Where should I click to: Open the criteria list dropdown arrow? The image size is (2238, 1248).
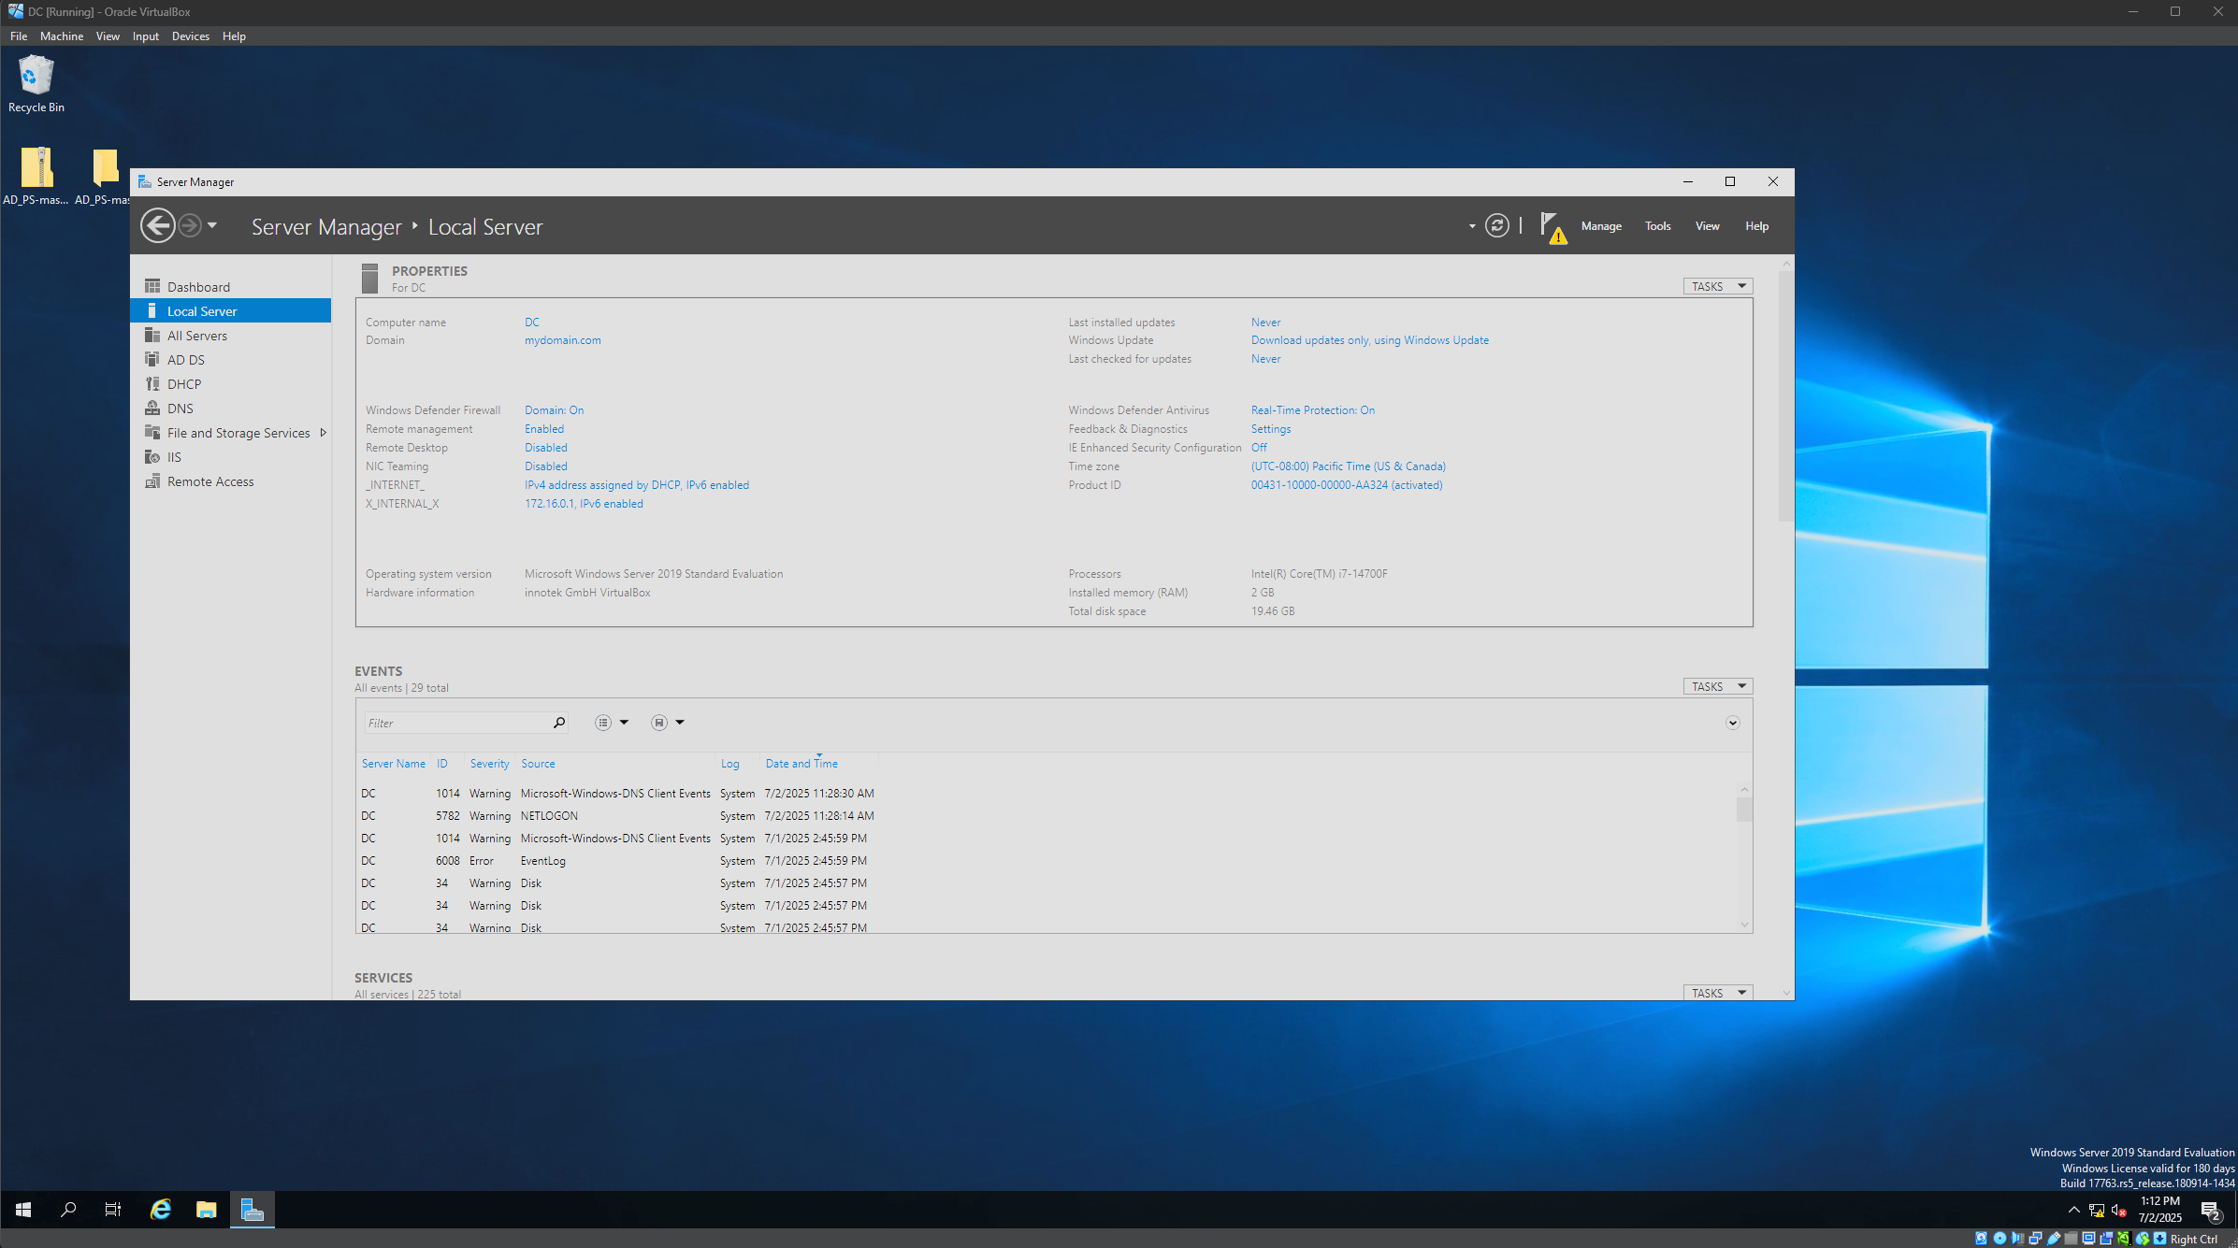tap(624, 723)
